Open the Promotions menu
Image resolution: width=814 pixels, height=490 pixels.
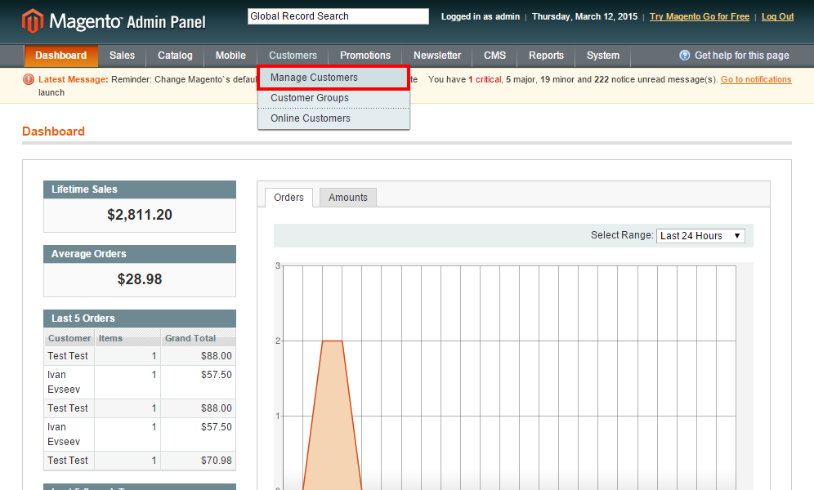(x=365, y=56)
